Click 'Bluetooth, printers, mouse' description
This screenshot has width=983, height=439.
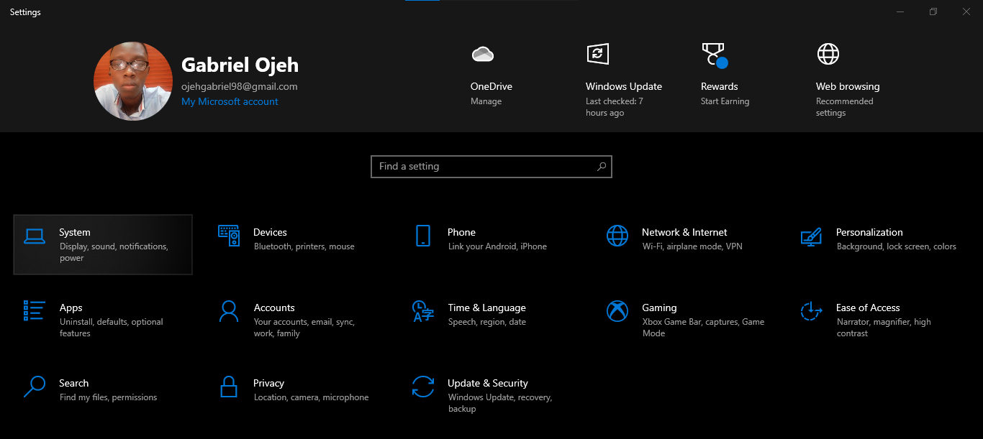[x=304, y=247]
